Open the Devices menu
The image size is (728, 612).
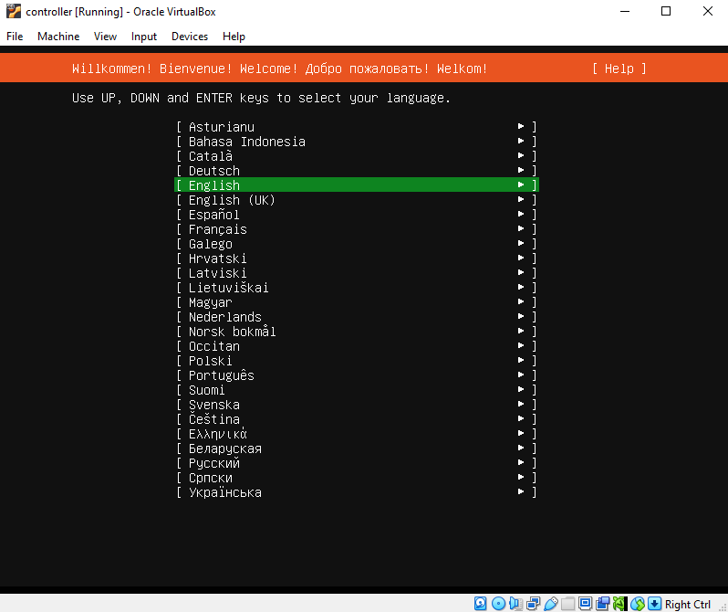[190, 37]
